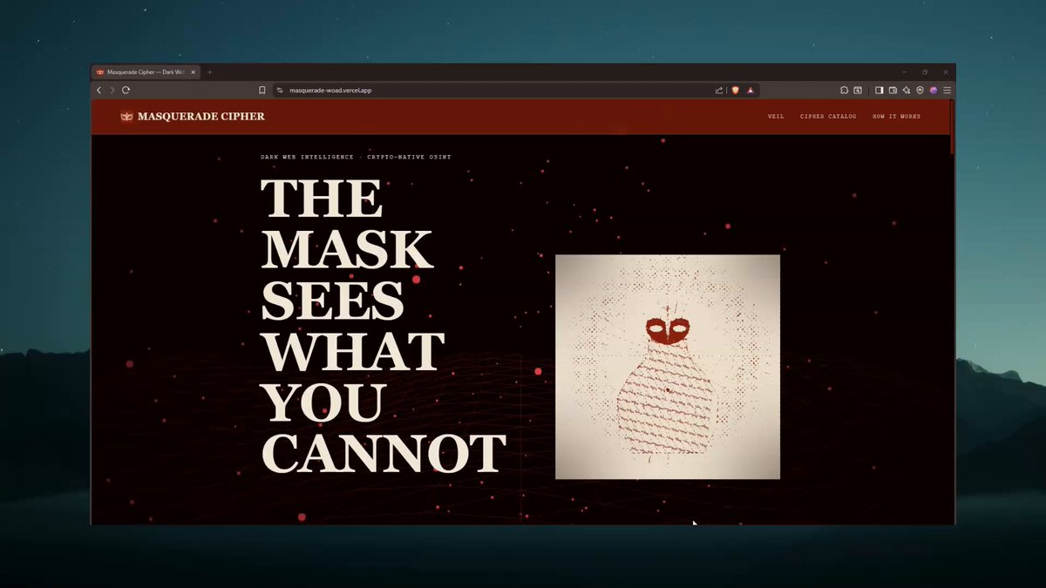The image size is (1046, 588).
Task: Launch the Leo AI sparkle icon
Action: click(x=907, y=90)
